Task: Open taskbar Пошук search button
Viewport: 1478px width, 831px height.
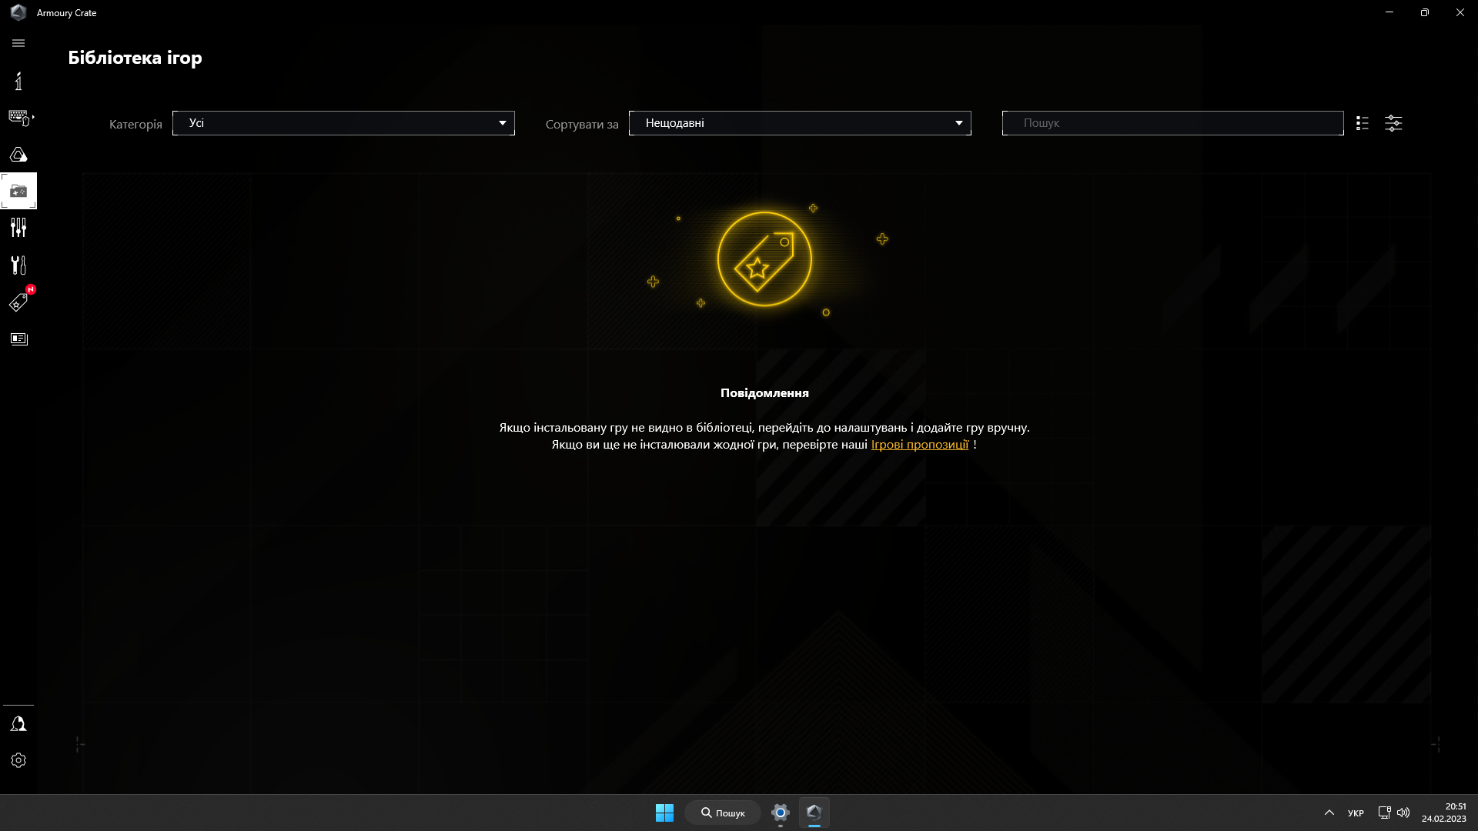Action: [722, 813]
